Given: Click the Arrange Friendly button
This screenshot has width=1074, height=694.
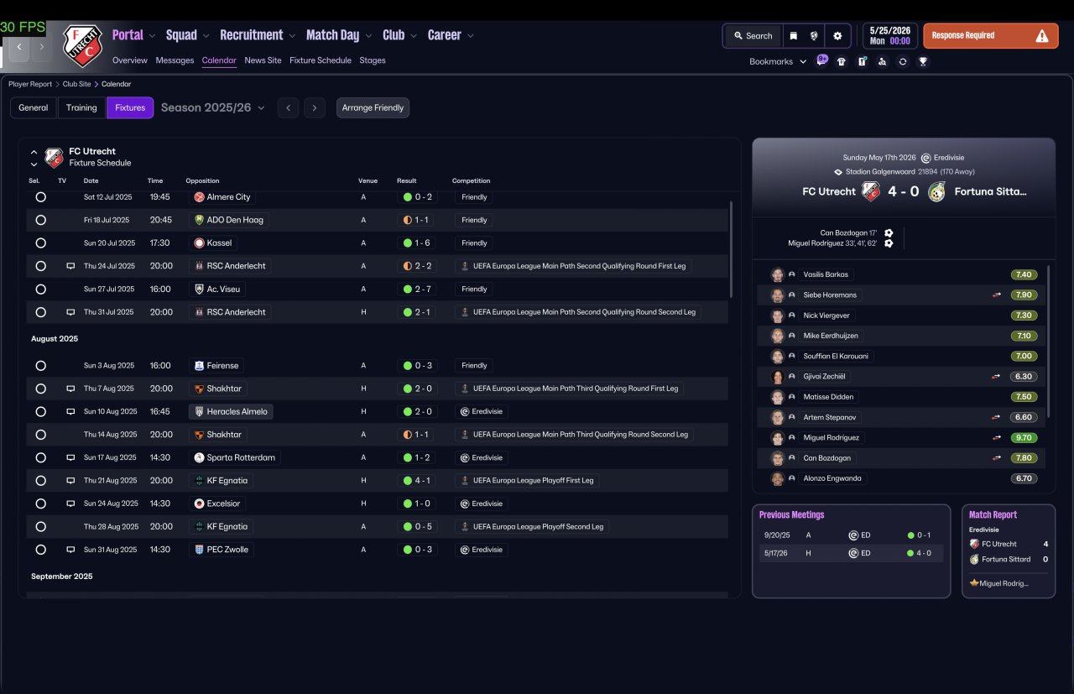Looking at the screenshot, I should pyautogui.click(x=373, y=107).
